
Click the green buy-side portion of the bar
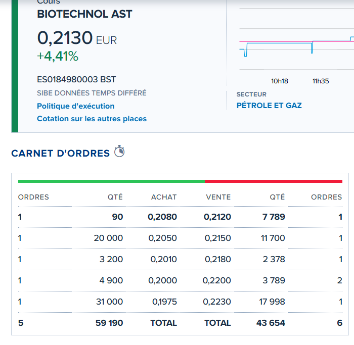pos(111,181)
